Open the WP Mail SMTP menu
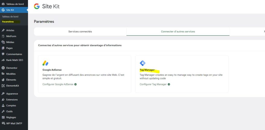Screen dimensions: 265x130 [x=14, y=123]
